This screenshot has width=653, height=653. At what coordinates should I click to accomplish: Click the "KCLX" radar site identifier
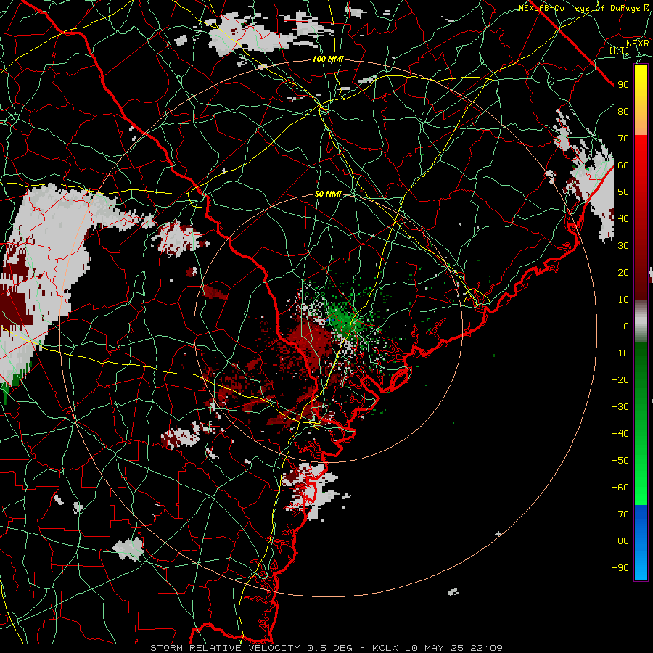pyautogui.click(x=385, y=648)
